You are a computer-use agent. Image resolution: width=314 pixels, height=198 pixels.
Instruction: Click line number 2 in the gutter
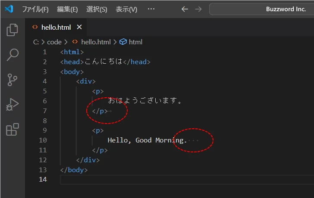(x=45, y=62)
